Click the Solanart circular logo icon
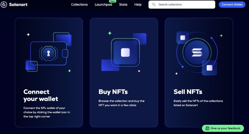The height and width of the screenshot is (134, 249). point(4,5)
